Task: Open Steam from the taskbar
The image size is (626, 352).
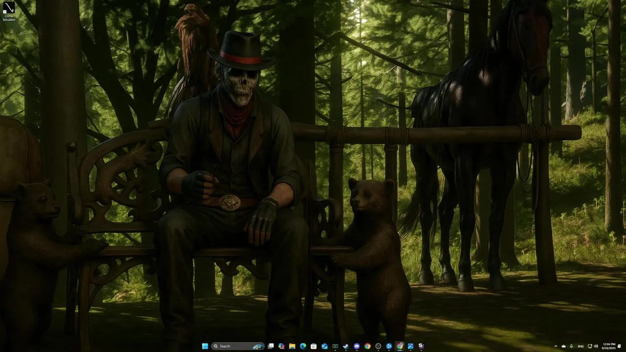Action: point(346,346)
